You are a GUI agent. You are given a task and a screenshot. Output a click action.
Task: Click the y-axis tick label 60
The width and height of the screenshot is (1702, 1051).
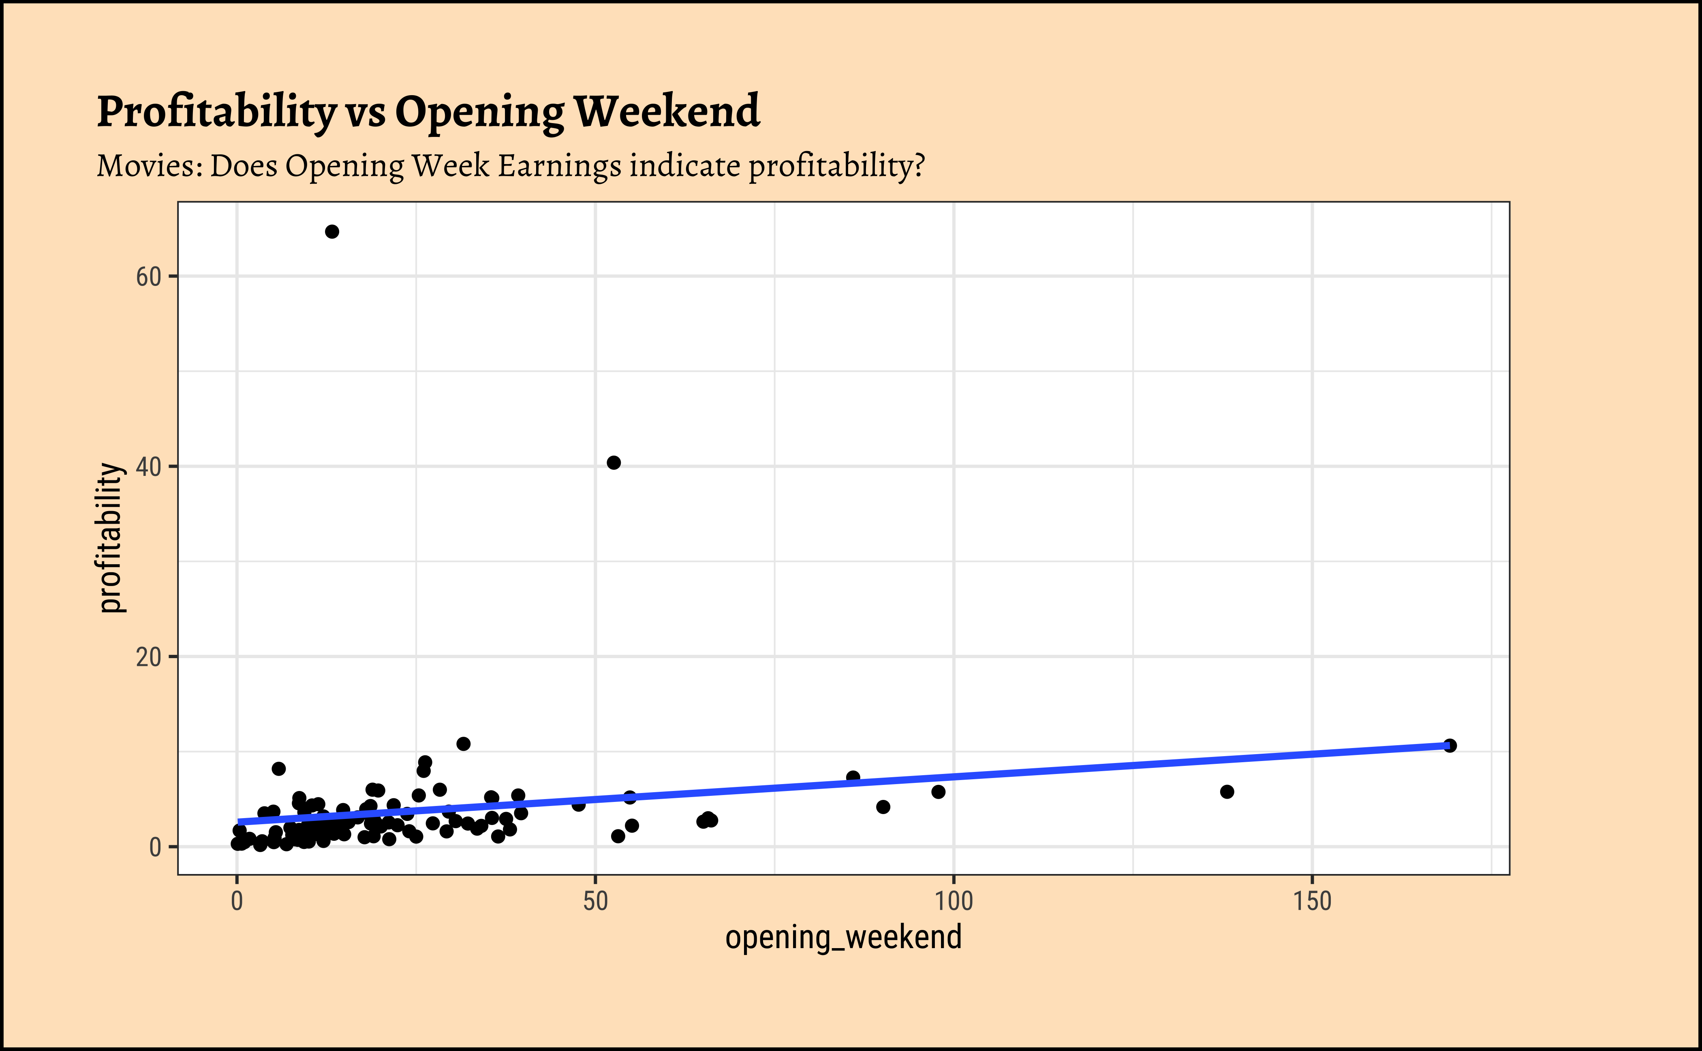point(148,277)
